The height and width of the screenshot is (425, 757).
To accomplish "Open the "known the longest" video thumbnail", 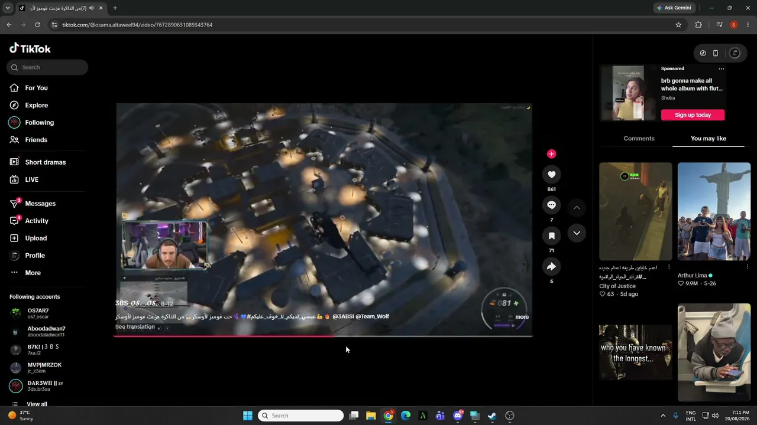I will point(636,352).
